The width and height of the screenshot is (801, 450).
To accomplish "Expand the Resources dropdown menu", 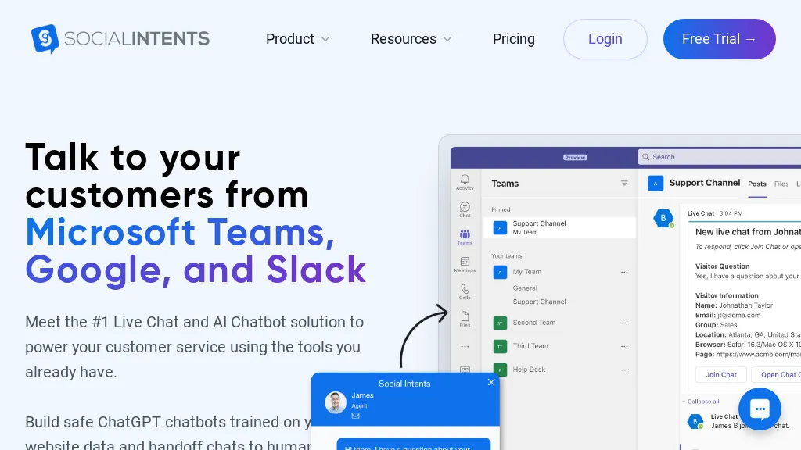I will click(x=411, y=39).
